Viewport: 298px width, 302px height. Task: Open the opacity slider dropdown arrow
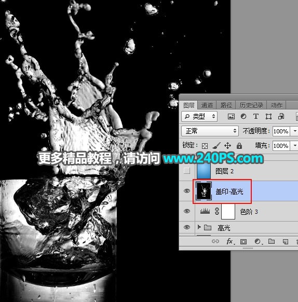(295, 131)
